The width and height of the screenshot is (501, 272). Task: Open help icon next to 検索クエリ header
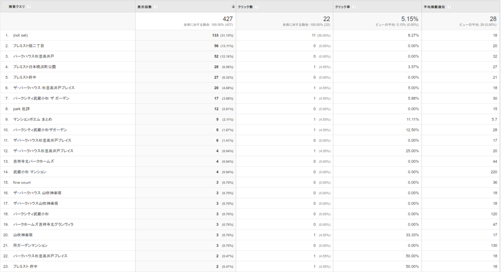pyautogui.click(x=29, y=6)
